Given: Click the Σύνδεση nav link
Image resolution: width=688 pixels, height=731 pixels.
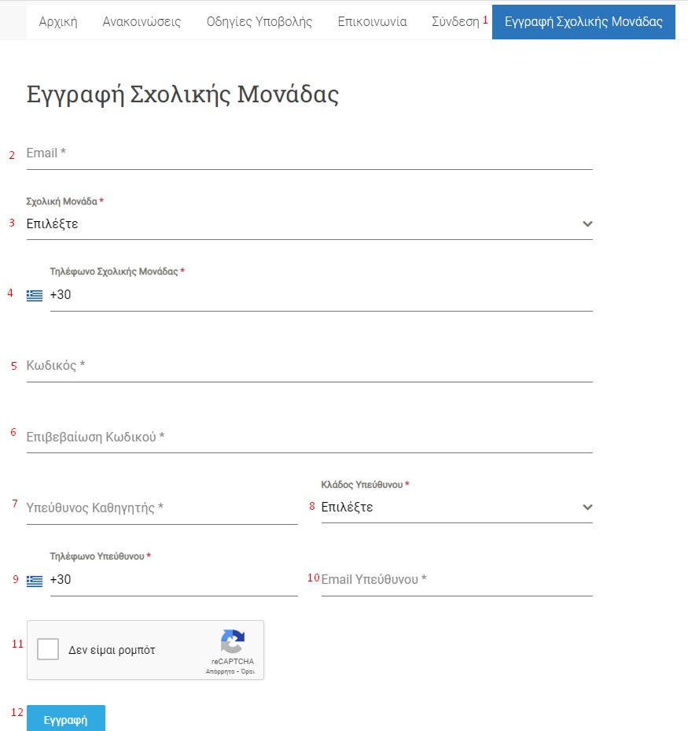Looking at the screenshot, I should (x=455, y=21).
